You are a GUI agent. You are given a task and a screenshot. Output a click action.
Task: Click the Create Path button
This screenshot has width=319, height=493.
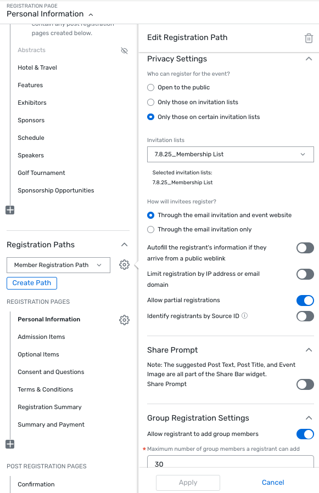click(x=32, y=283)
